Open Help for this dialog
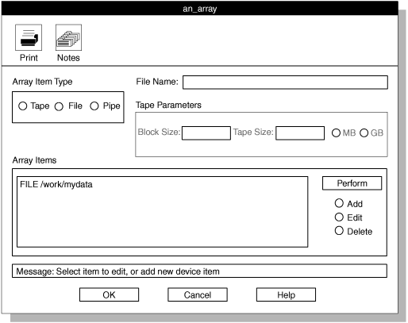The height and width of the screenshot is (323, 408). [x=286, y=294]
